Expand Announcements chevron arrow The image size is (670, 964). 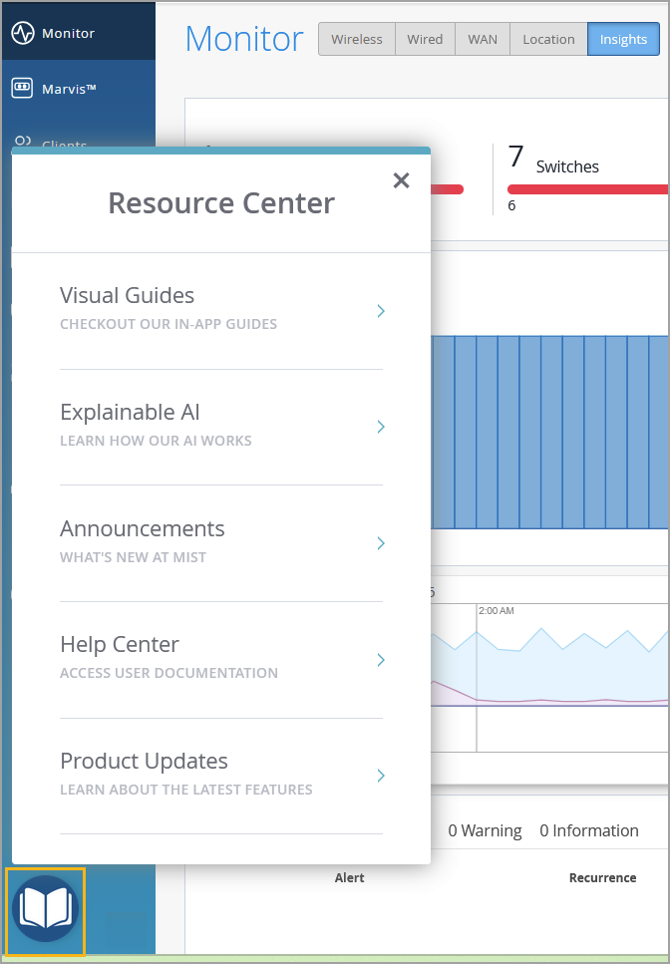[x=380, y=543]
